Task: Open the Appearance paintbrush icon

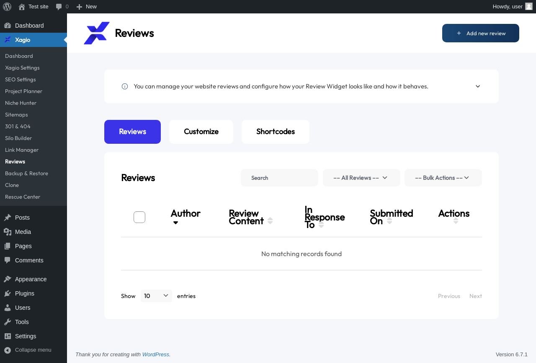Action: (8, 279)
